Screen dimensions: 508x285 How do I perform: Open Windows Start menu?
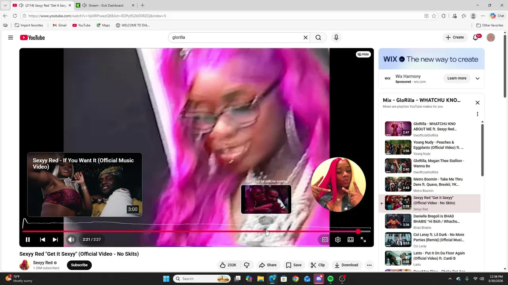[x=166, y=279]
